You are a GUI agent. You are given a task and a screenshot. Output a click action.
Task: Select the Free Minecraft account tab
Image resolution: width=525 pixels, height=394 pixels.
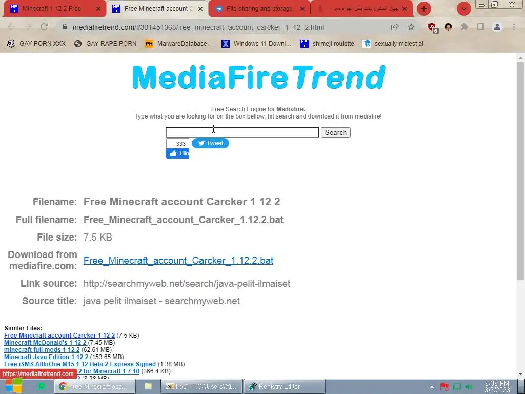point(157,9)
